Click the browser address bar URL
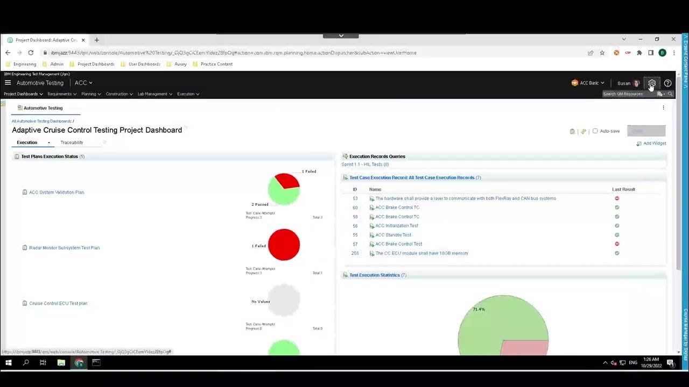This screenshot has width=689, height=387. (x=234, y=53)
